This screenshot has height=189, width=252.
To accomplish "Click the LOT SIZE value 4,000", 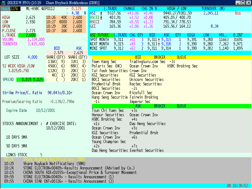I will click(33, 57).
